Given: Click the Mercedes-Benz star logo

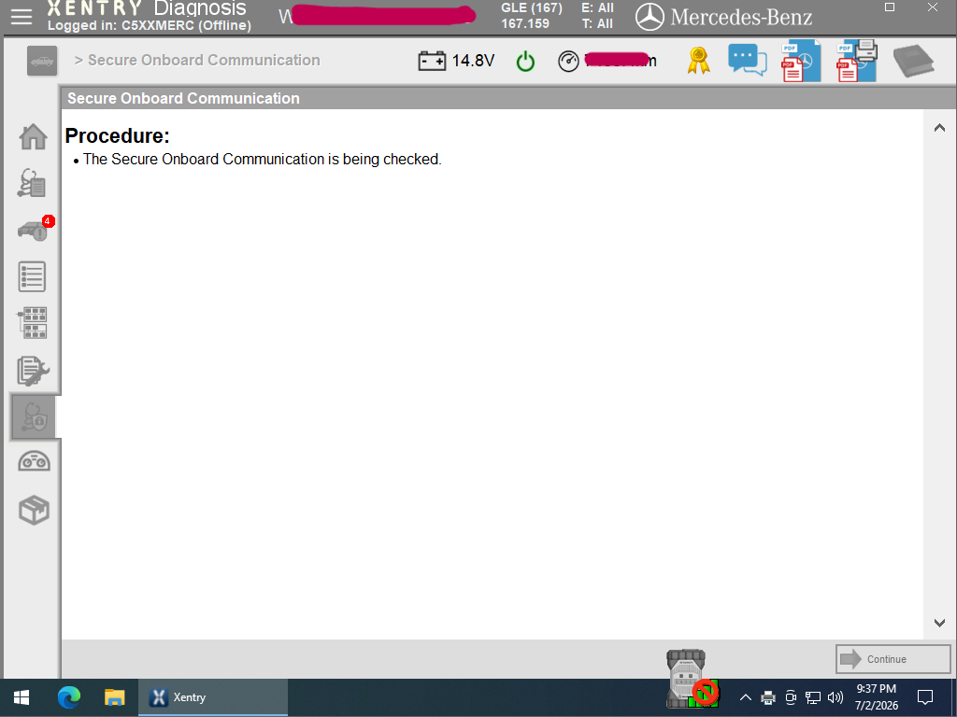Looking at the screenshot, I should coord(650,17).
